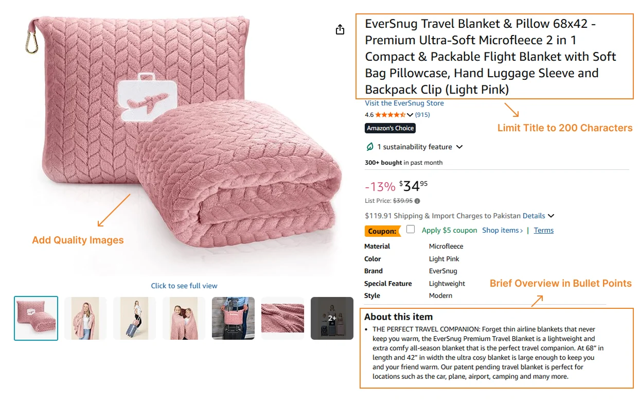Open the 915 reviews link
The height and width of the screenshot is (402, 640).
422,115
